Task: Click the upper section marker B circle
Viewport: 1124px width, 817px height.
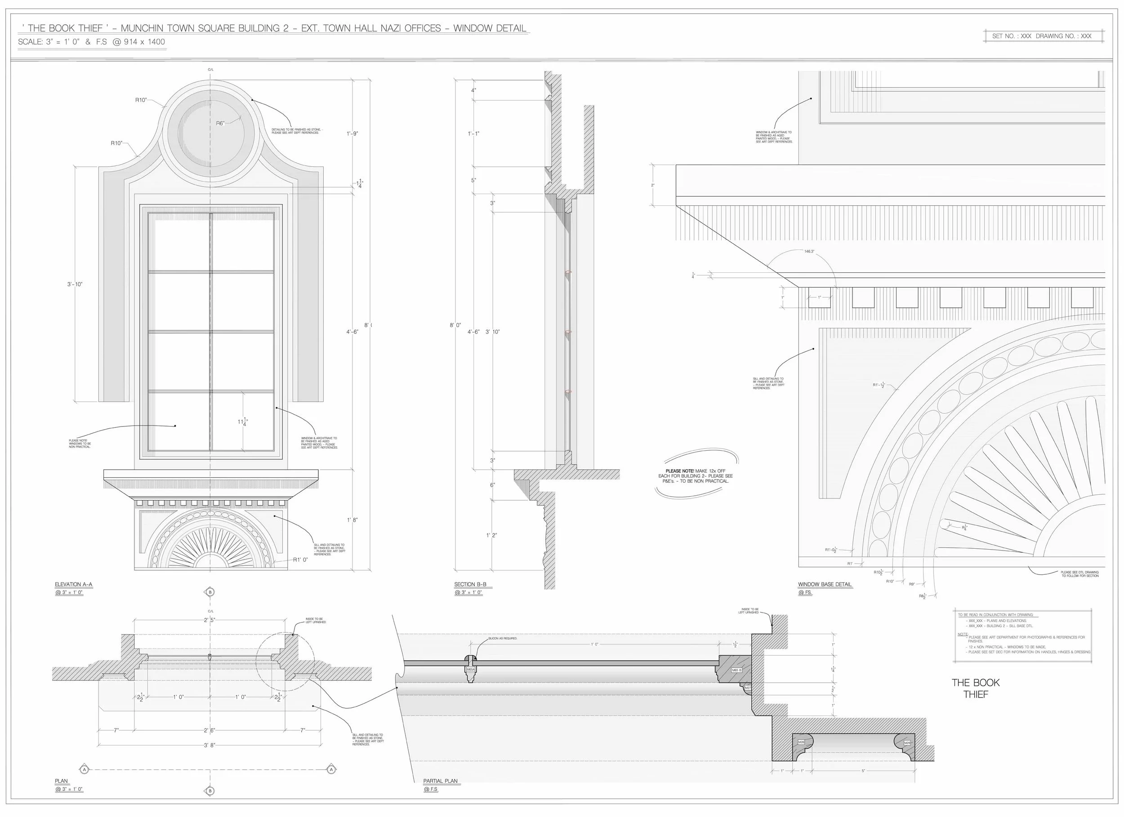Action: [x=210, y=592]
